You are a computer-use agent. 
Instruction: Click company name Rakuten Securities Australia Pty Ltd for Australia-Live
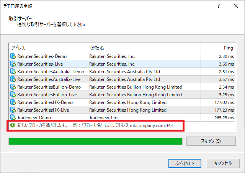124,79
